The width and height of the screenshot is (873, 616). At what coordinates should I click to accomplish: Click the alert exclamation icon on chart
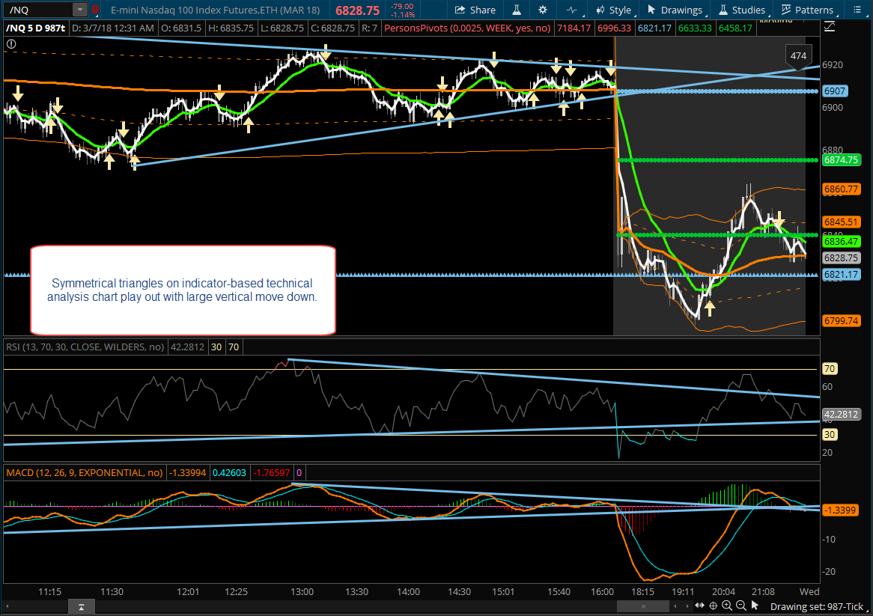tap(11, 44)
